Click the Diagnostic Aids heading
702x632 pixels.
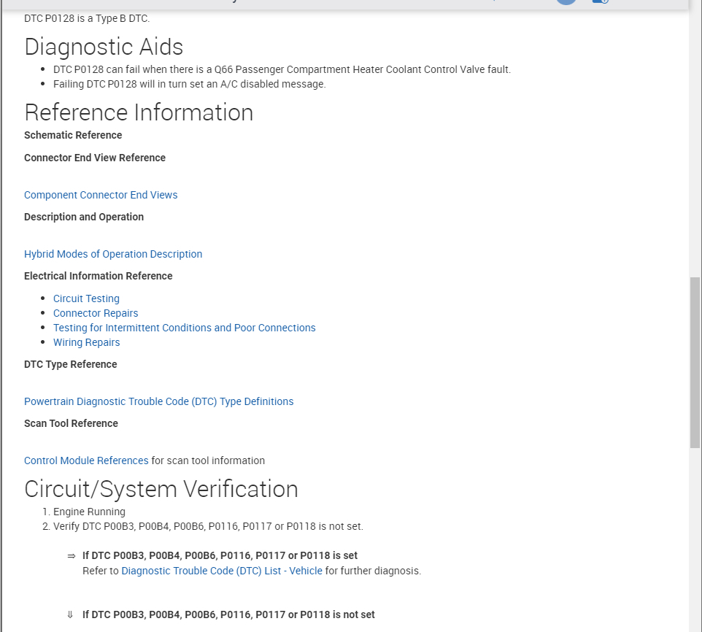104,47
